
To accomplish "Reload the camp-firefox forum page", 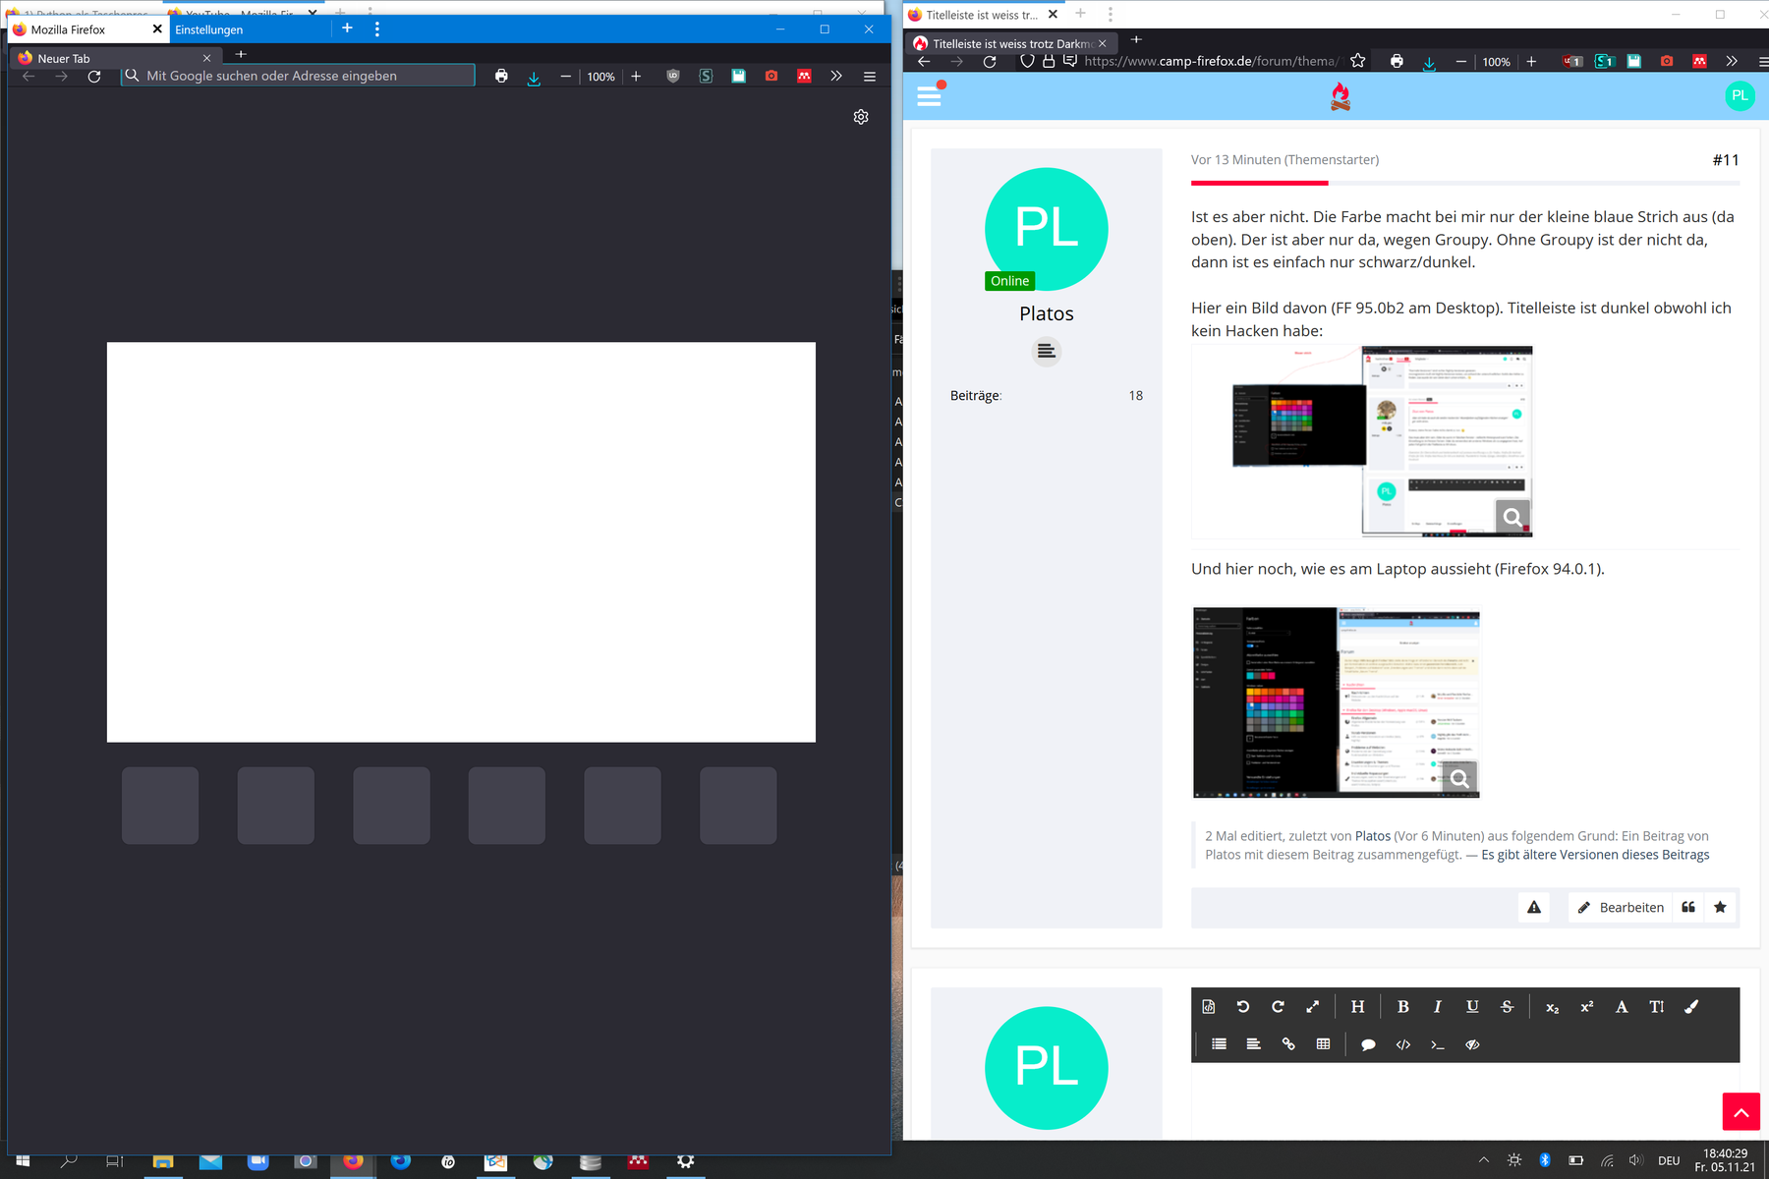I will point(990,61).
